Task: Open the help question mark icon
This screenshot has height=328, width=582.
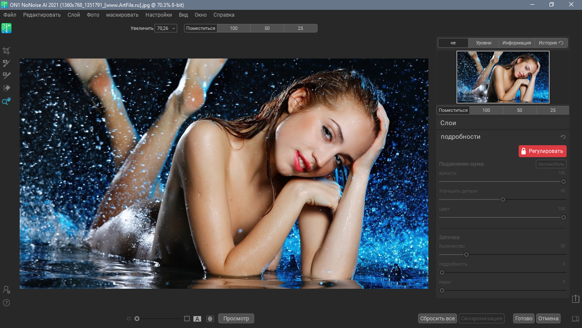Action: pos(6,303)
